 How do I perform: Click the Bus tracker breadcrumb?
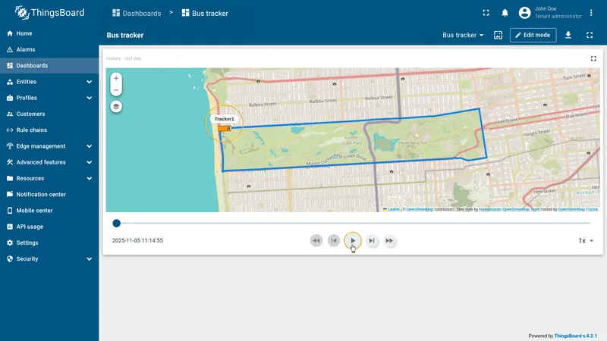(205, 13)
